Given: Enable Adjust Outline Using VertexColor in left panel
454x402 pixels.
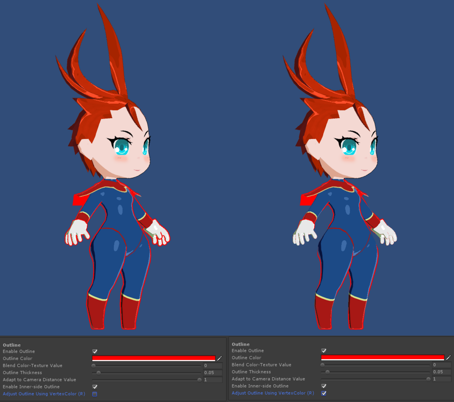Looking at the screenshot, I should tap(95, 394).
